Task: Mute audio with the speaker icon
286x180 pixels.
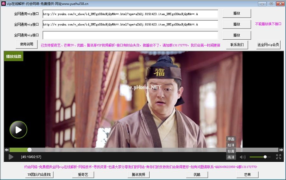Action: pos(242,157)
